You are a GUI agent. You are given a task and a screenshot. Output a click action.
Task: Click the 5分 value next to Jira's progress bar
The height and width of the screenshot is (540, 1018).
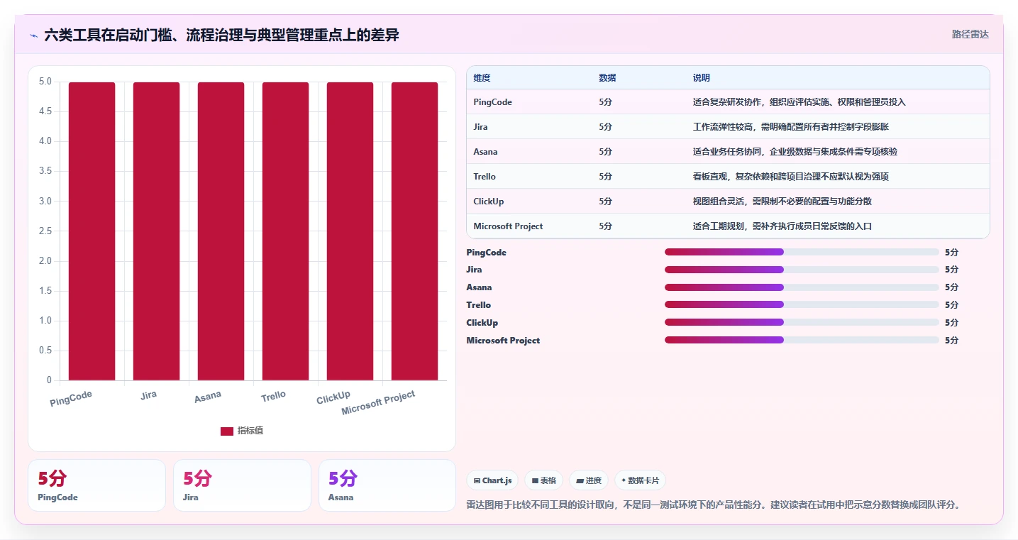coord(951,270)
